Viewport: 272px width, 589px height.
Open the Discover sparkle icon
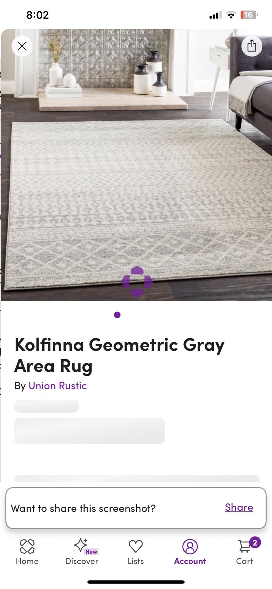point(81,545)
